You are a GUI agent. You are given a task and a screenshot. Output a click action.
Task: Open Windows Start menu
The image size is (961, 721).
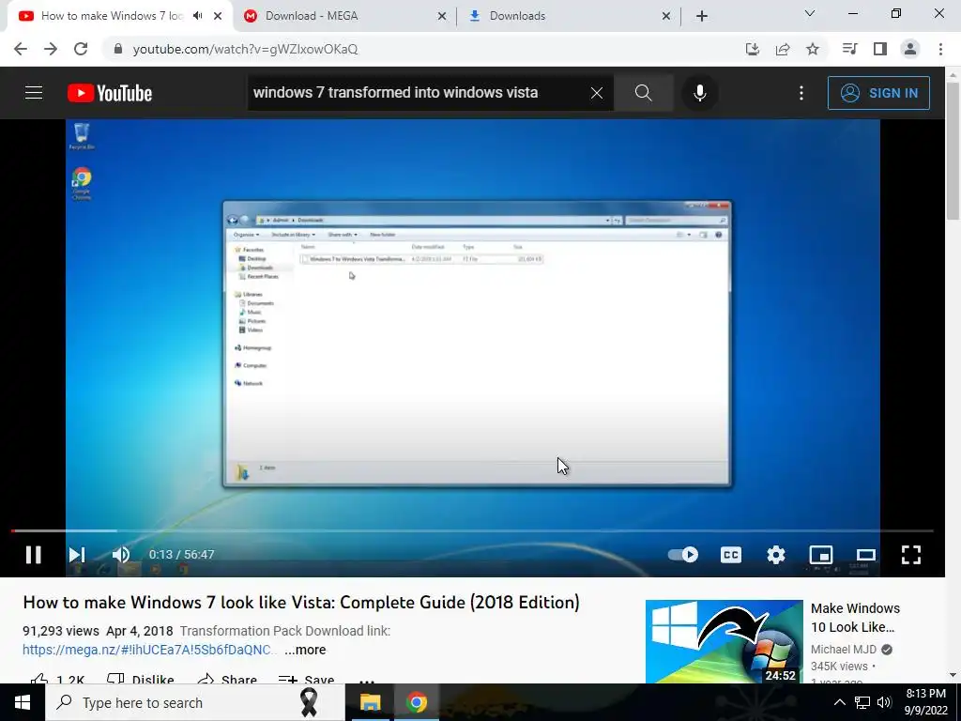click(23, 702)
